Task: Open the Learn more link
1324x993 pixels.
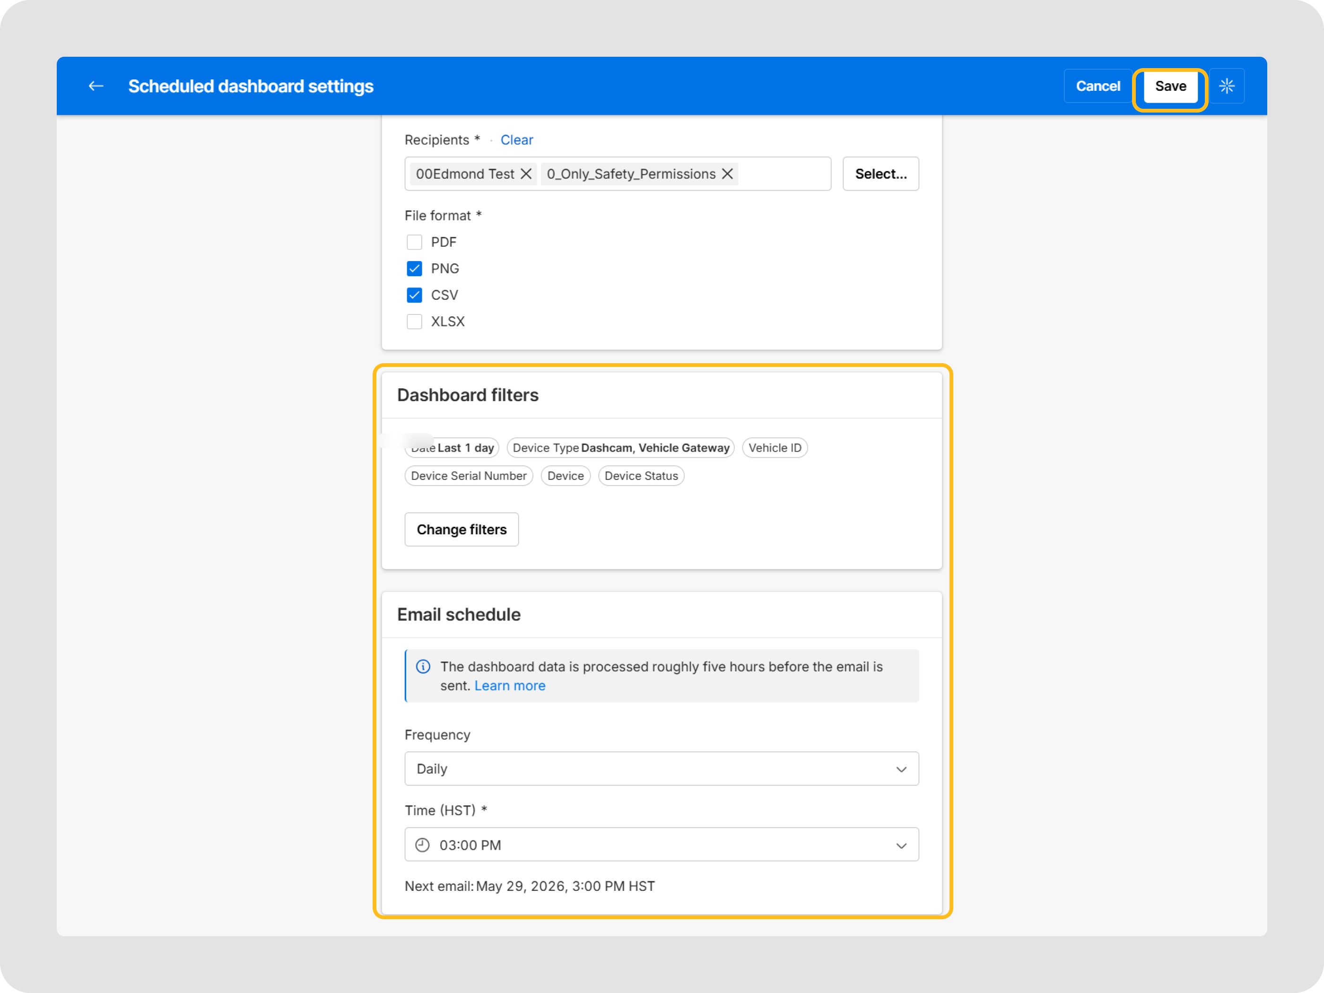Action: pos(510,686)
